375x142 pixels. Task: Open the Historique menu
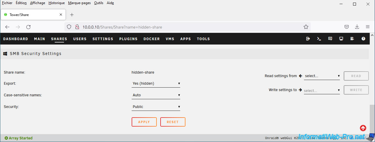point(56,3)
